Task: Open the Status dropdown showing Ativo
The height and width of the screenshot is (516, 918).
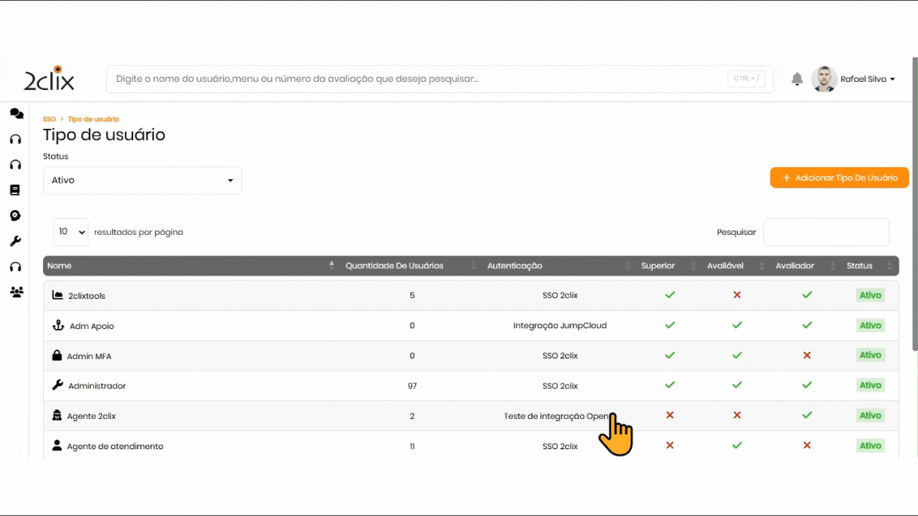Action: [142, 181]
